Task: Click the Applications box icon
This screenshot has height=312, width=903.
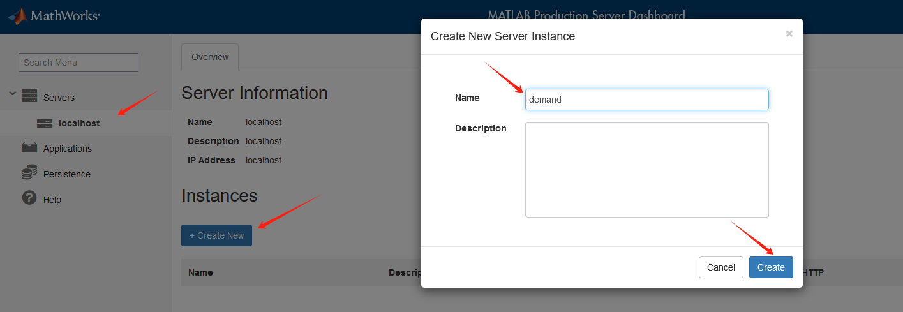Action: click(x=29, y=147)
